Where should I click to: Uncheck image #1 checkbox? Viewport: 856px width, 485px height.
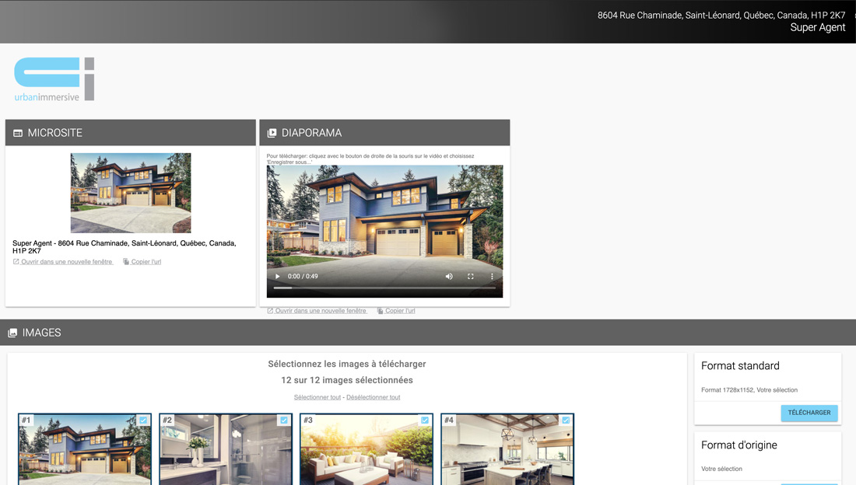pyautogui.click(x=143, y=420)
